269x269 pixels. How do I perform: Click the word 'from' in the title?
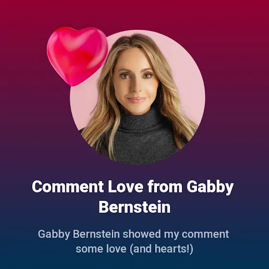click(x=165, y=186)
